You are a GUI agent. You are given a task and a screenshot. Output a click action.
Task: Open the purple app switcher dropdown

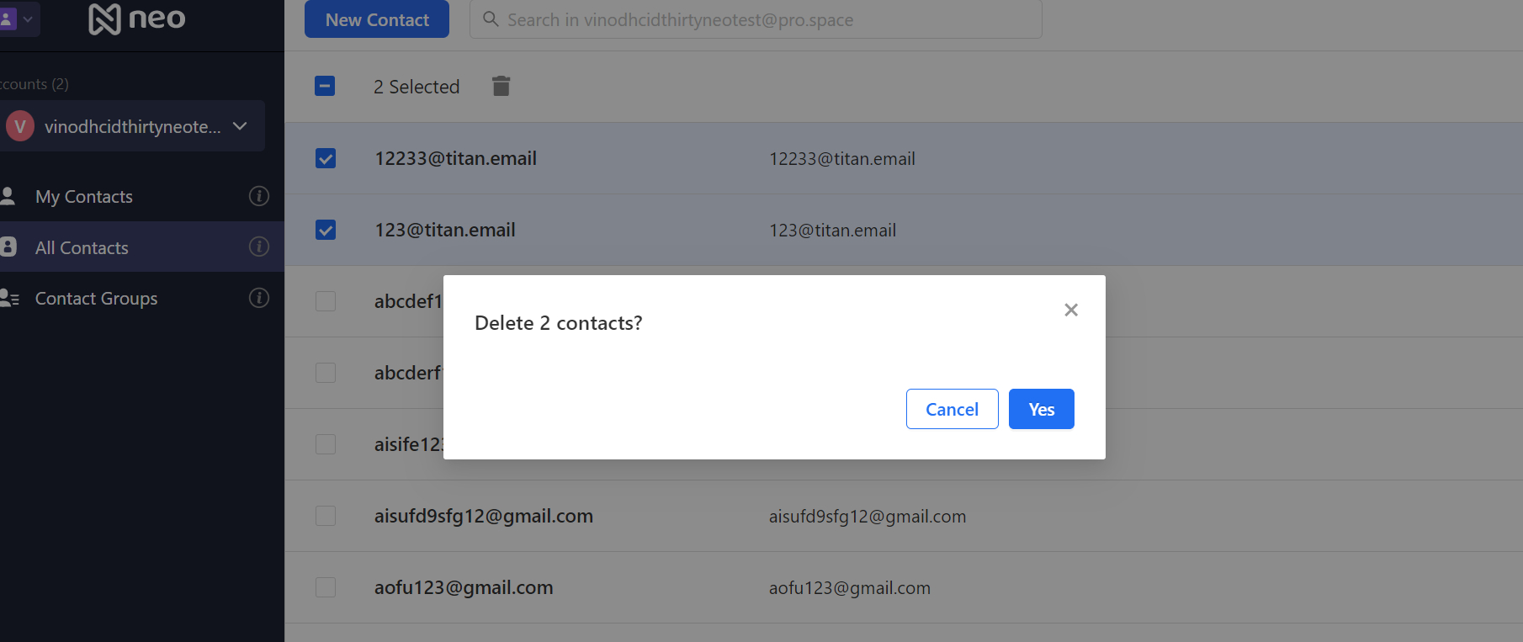[x=17, y=19]
